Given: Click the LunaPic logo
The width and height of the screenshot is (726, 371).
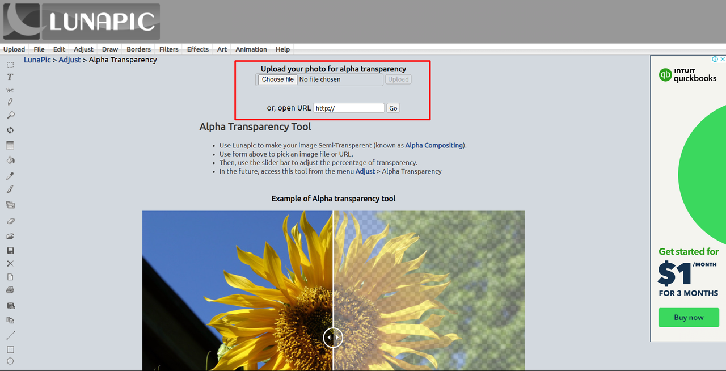Looking at the screenshot, I should point(82,22).
